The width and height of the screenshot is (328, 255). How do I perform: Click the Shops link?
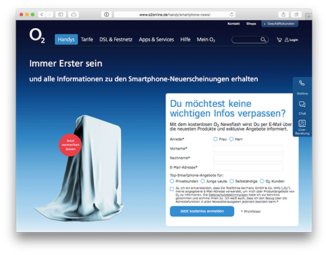251,24
